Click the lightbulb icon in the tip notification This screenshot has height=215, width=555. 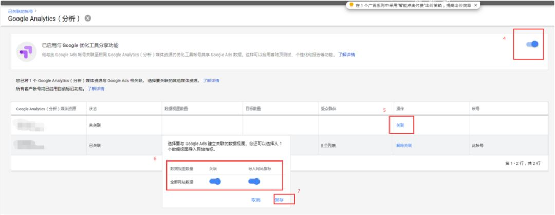pos(351,5)
